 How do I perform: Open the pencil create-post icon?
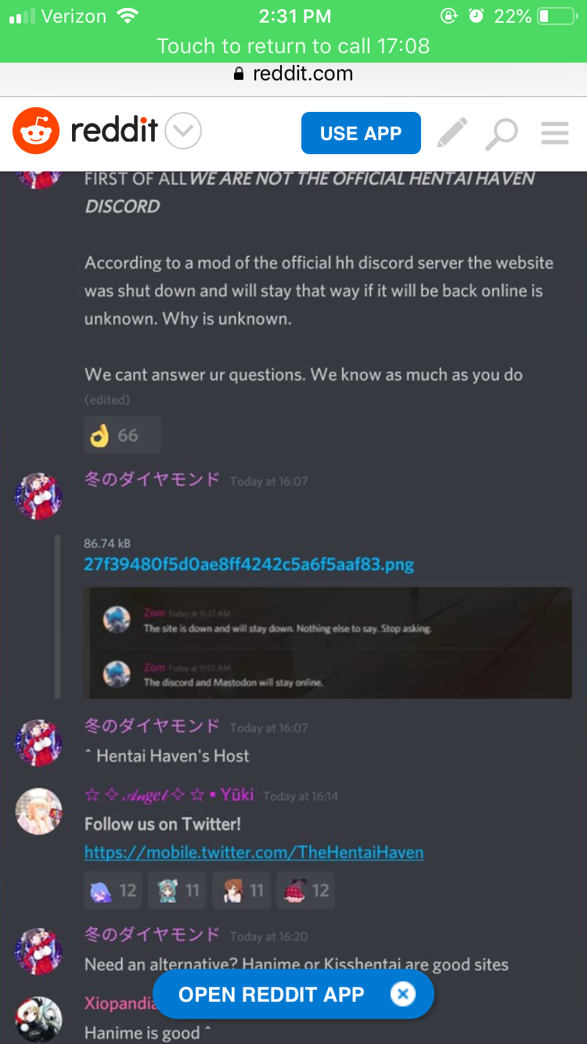(x=452, y=133)
